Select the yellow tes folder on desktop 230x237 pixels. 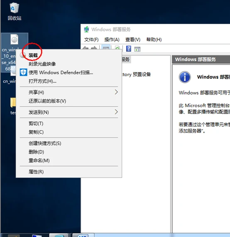coord(13,106)
